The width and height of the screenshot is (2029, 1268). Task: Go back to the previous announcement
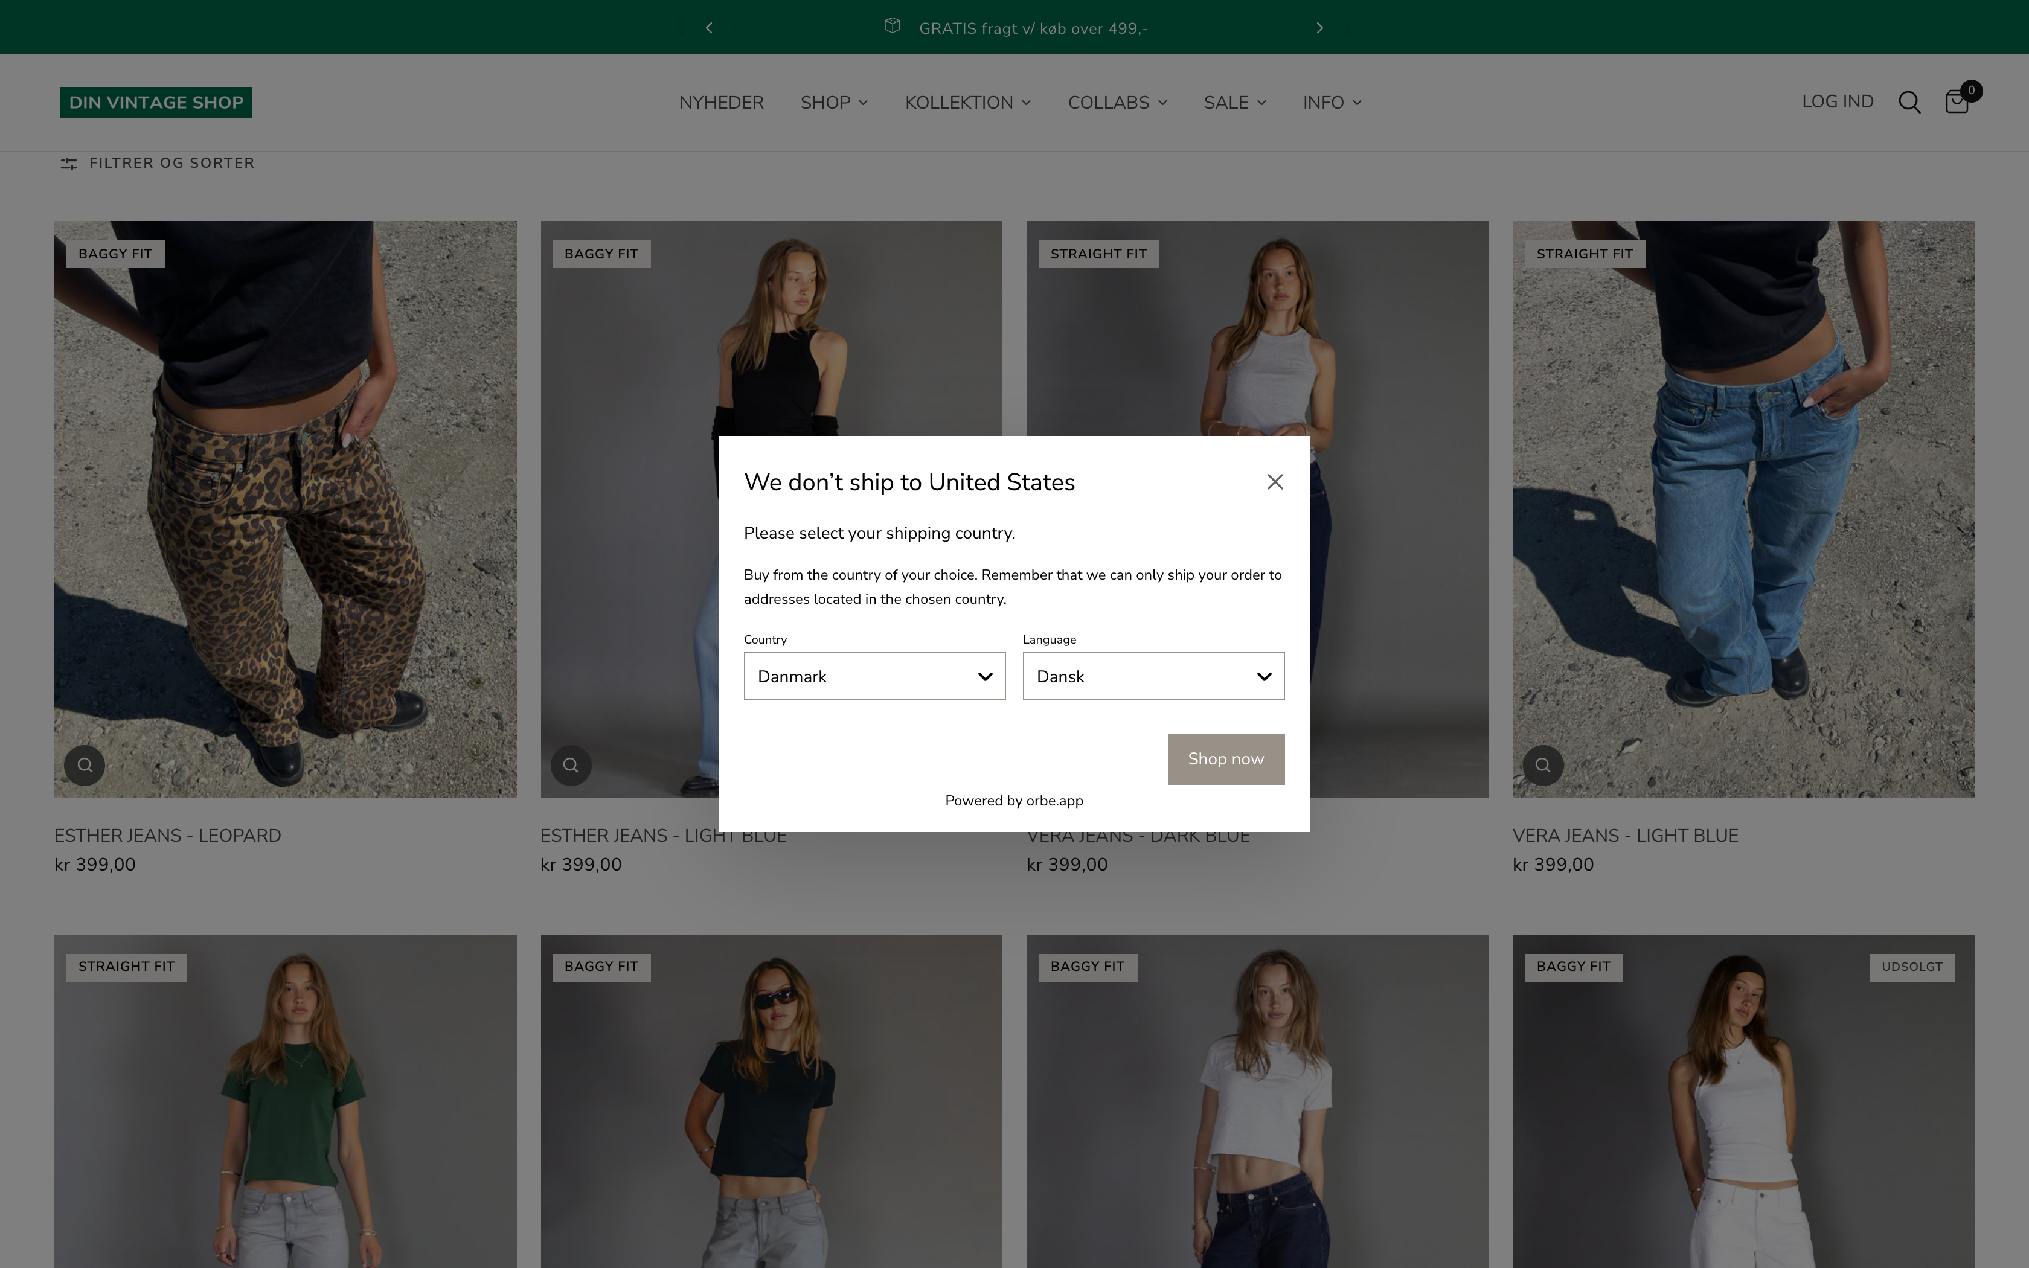click(708, 27)
